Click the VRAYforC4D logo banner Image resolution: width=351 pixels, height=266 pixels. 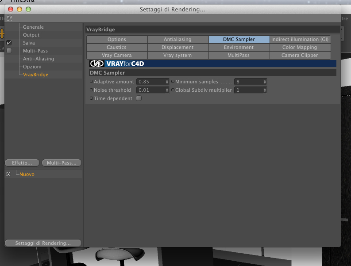coord(212,64)
